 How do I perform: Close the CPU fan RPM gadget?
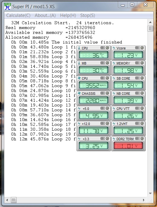[x=107, y=78]
